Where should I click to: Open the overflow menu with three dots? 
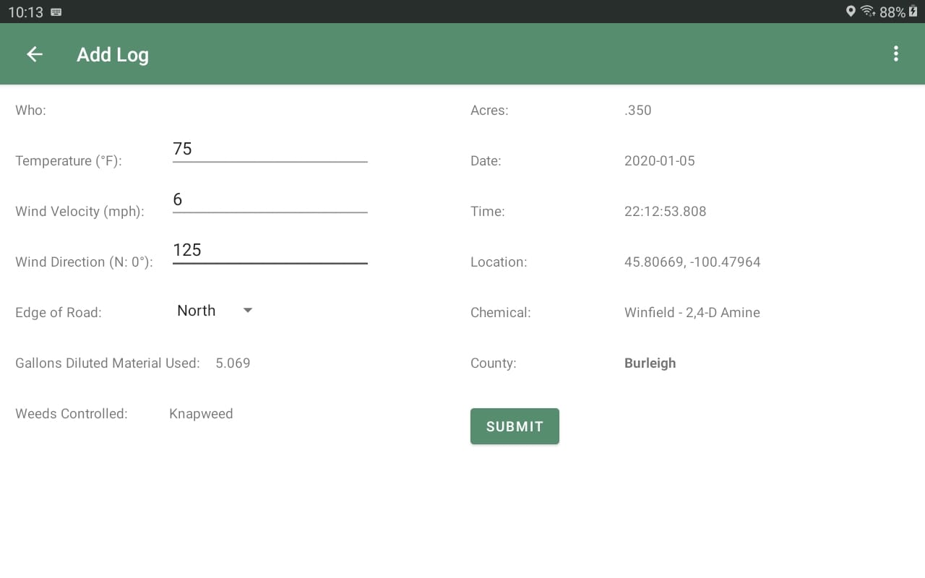click(x=895, y=53)
